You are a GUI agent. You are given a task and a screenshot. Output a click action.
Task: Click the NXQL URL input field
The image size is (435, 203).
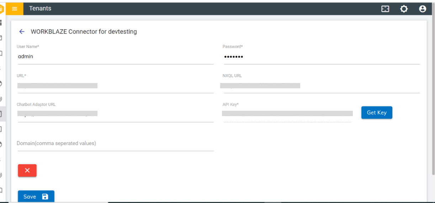(x=322, y=86)
